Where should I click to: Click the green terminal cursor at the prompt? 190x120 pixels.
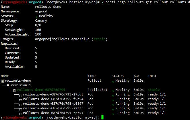click(103, 117)
